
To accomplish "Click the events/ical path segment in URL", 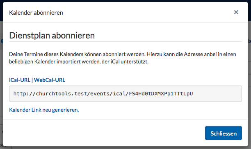I will (x=108, y=94).
